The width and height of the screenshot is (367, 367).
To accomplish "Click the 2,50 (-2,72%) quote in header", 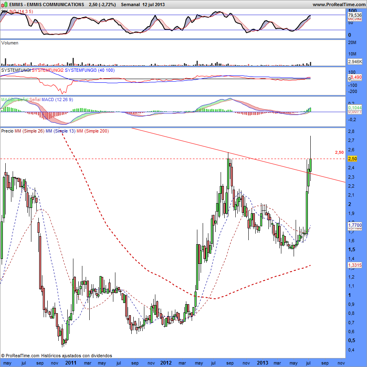I will [x=102, y=4].
